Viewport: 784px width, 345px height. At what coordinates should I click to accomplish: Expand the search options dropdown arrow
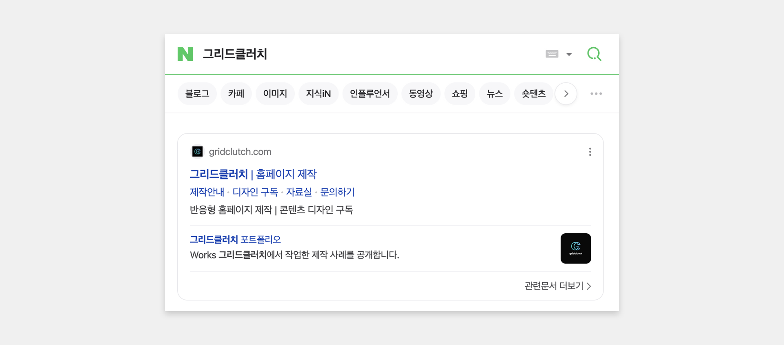[569, 54]
